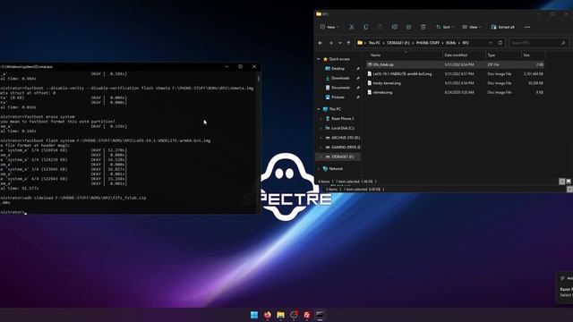Open the recent locations chevron in Explorer
Screen dimensions: 573x322
pyautogui.click(x=340, y=43)
